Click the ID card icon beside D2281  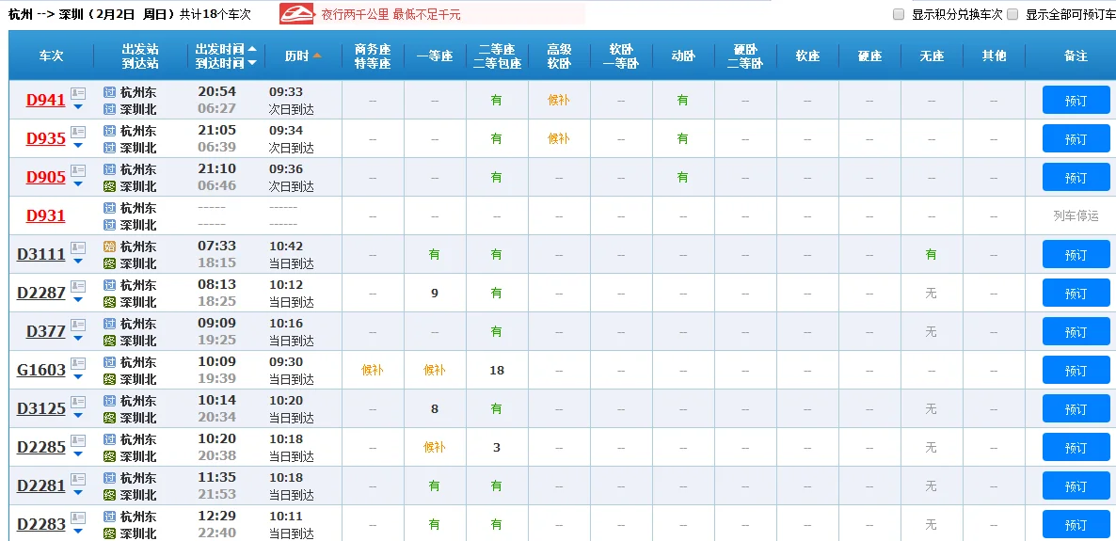[x=77, y=478]
